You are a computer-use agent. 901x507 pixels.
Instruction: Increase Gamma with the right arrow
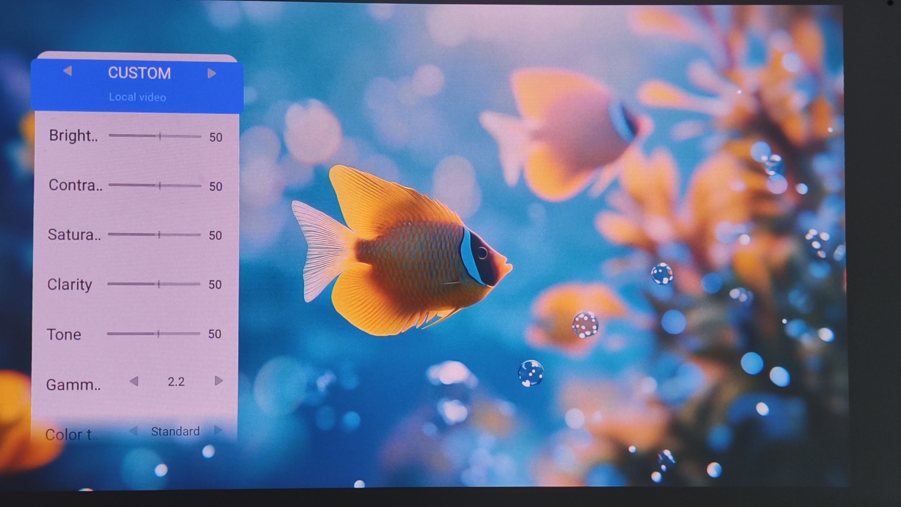[218, 381]
